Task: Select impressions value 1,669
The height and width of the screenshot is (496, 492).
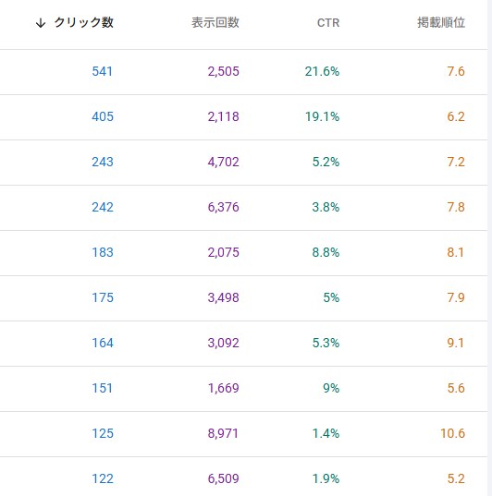Action: pyautogui.click(x=224, y=388)
